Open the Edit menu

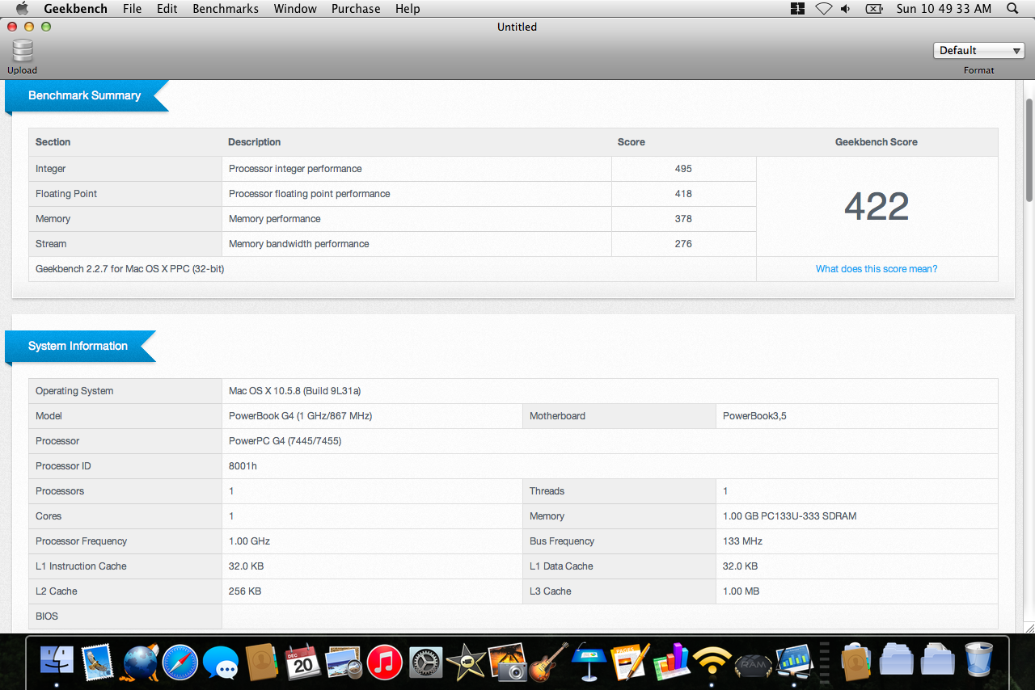(167, 8)
